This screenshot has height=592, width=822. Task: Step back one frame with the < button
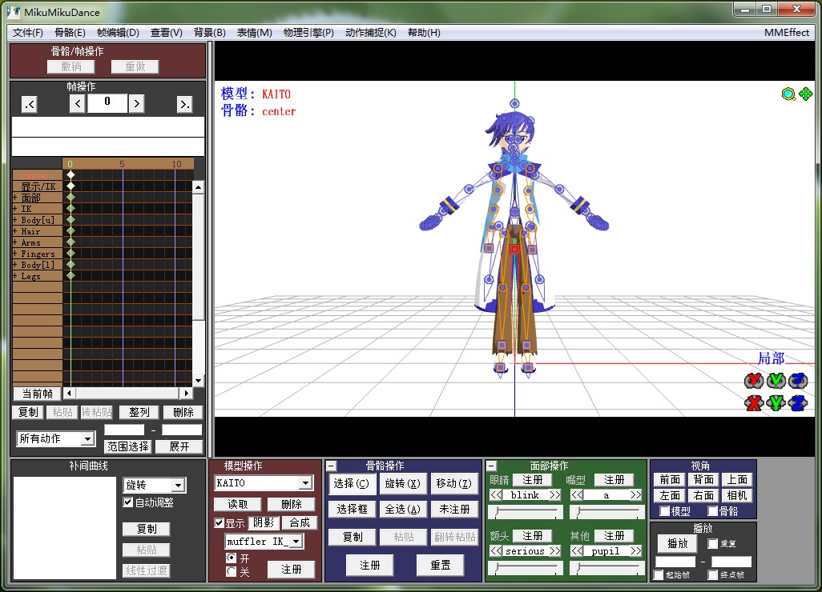point(78,104)
